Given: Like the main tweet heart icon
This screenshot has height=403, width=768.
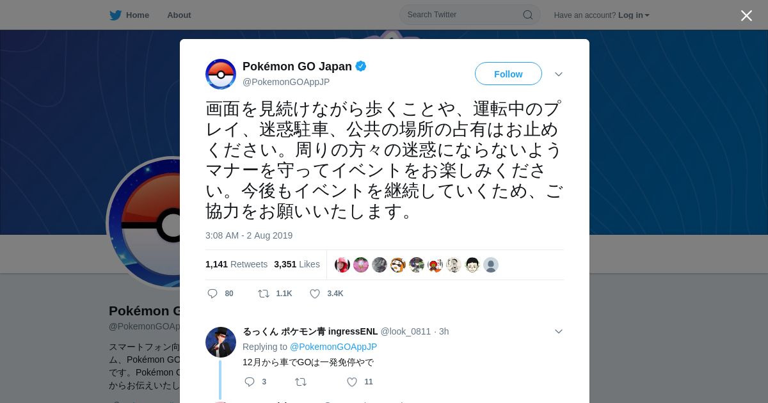Looking at the screenshot, I should [x=315, y=294].
